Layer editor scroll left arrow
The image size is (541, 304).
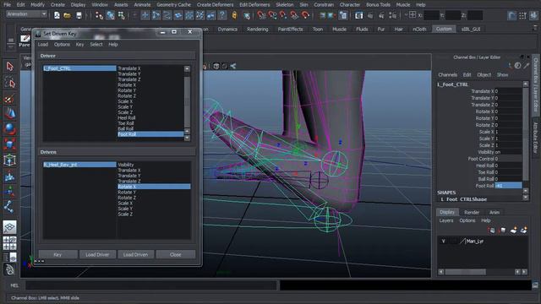click(x=441, y=272)
